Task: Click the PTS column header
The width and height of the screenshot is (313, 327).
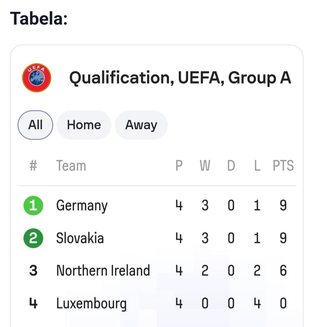Action: [283, 166]
